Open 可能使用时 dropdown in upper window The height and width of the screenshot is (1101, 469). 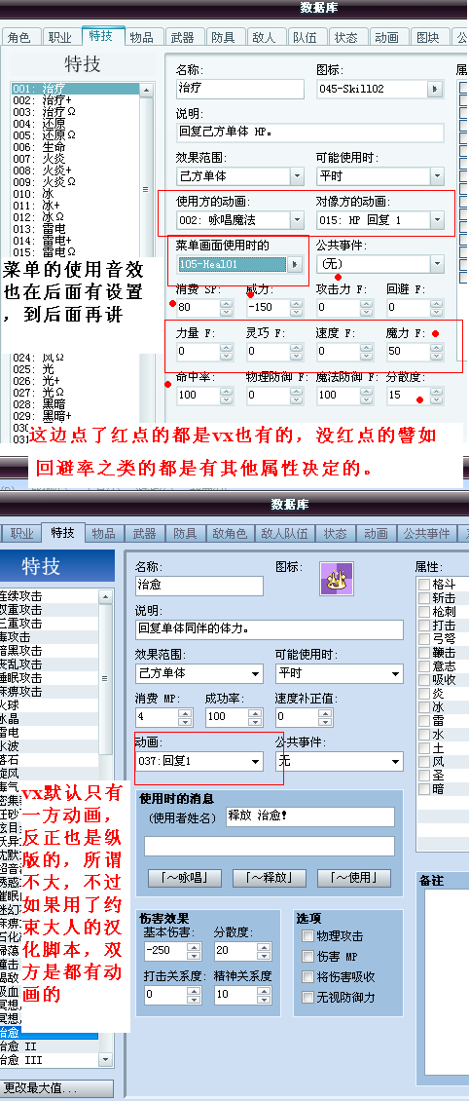click(x=437, y=175)
